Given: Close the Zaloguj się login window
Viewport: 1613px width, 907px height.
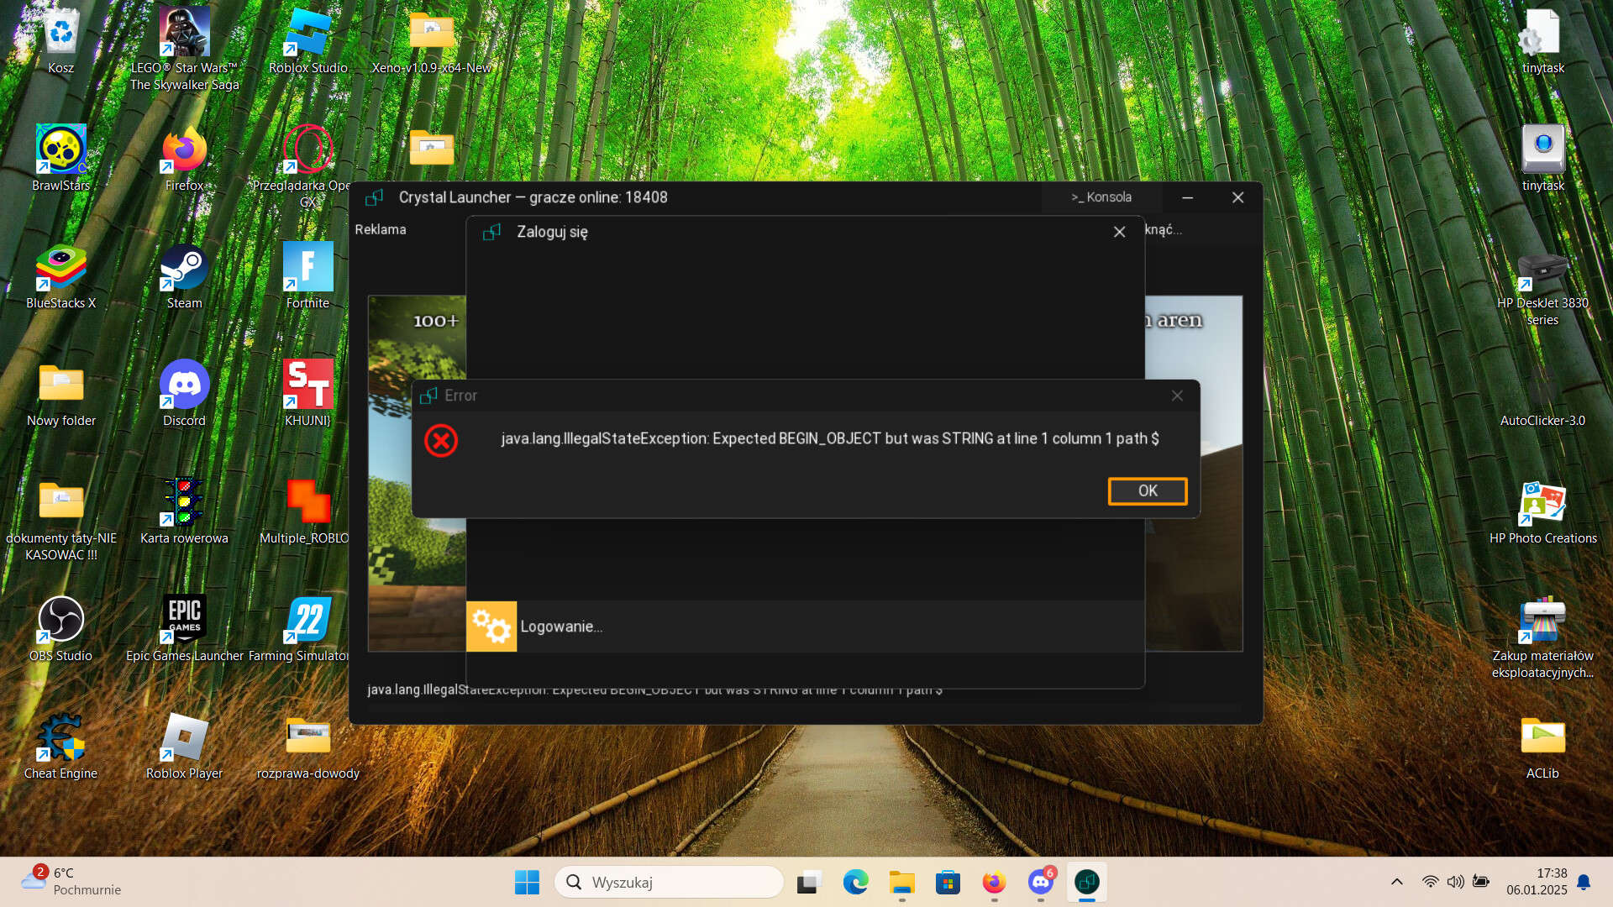Looking at the screenshot, I should pyautogui.click(x=1119, y=232).
